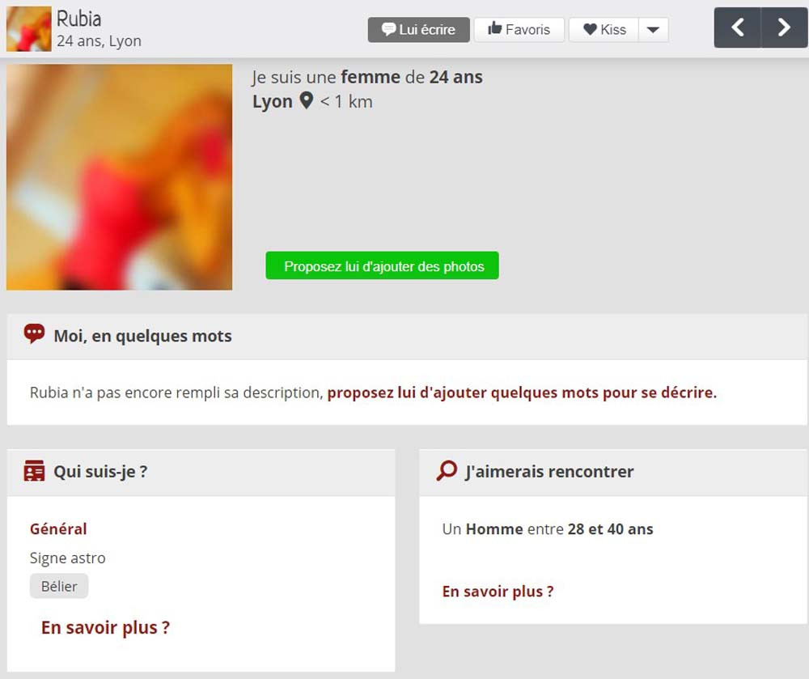809x679 pixels.
Task: Select the Bélier astro sign tag
Action: pos(59,586)
